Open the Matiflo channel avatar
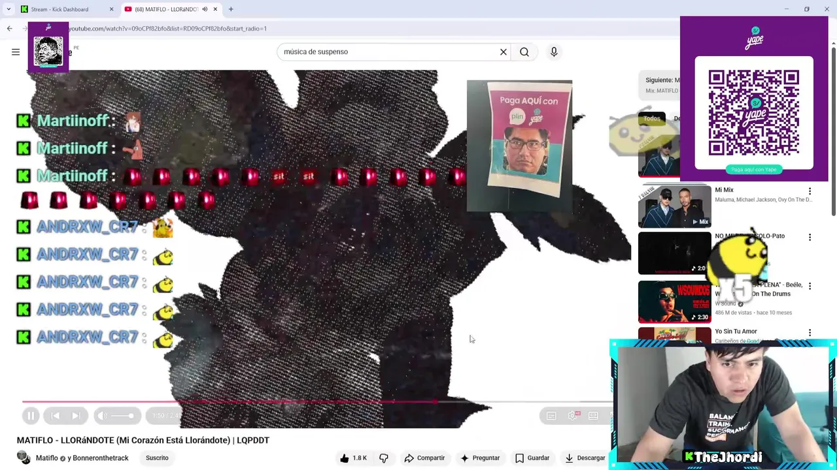The width and height of the screenshot is (837, 470). (24, 458)
